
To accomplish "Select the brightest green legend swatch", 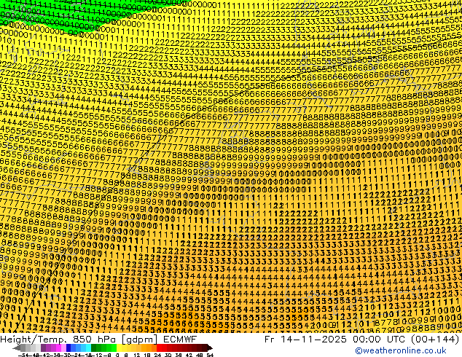I will click(x=114, y=348).
